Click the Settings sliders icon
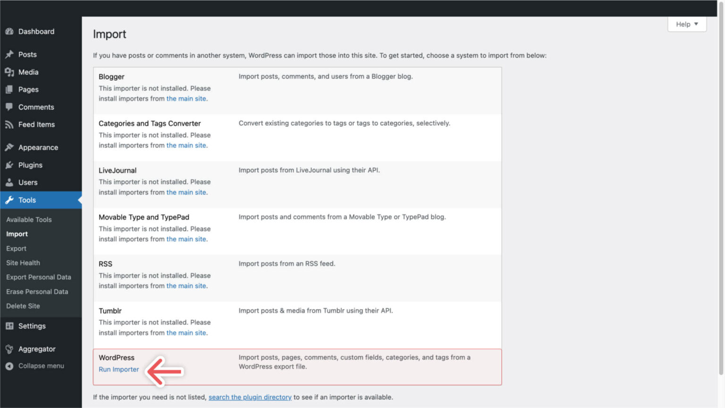This screenshot has width=725, height=408. [9, 326]
